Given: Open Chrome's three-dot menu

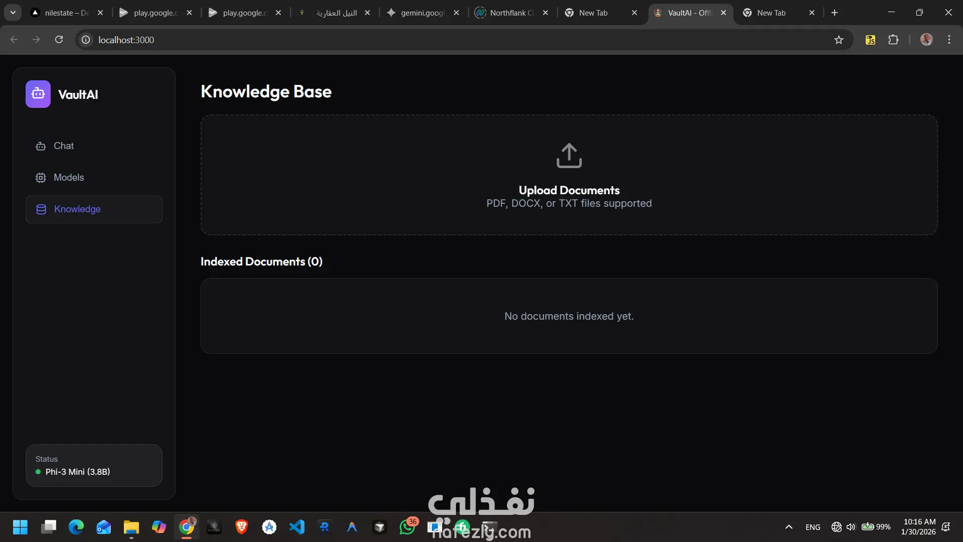Looking at the screenshot, I should pos(949,40).
